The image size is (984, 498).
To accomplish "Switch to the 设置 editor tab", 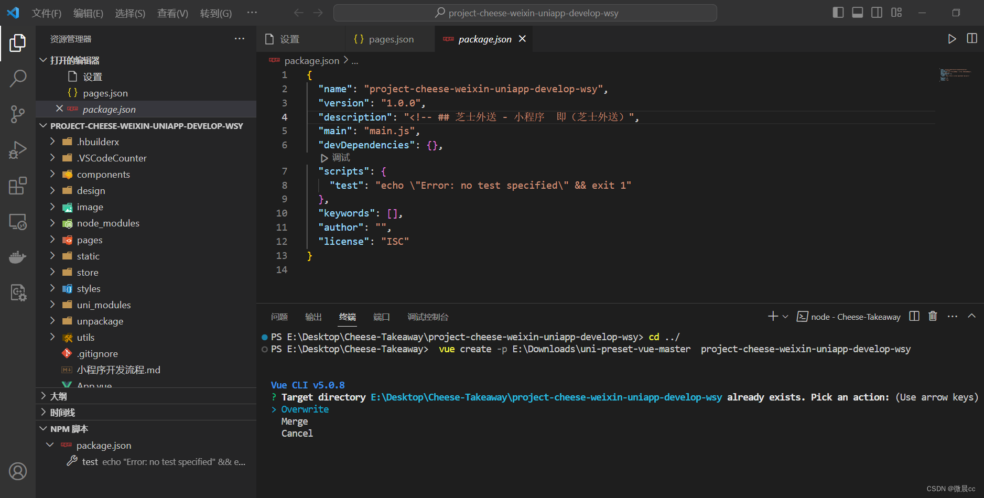I will (301, 39).
